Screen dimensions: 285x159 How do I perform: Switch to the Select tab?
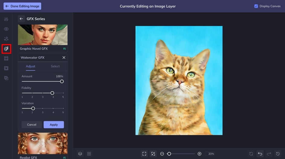point(55,66)
